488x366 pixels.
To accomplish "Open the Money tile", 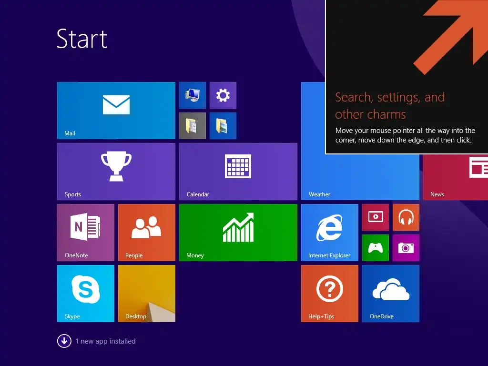I will click(x=238, y=233).
